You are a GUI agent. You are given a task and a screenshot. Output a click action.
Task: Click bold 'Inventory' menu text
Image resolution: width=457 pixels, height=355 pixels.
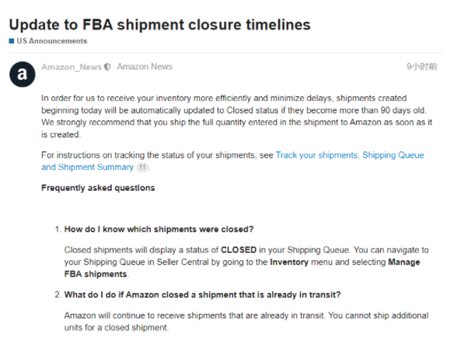pyautogui.click(x=289, y=262)
